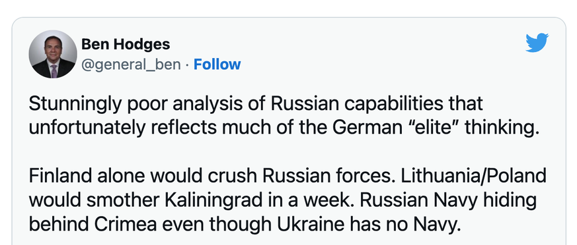
Task: Click the word Stunningly in the tweet
Action: (75, 105)
